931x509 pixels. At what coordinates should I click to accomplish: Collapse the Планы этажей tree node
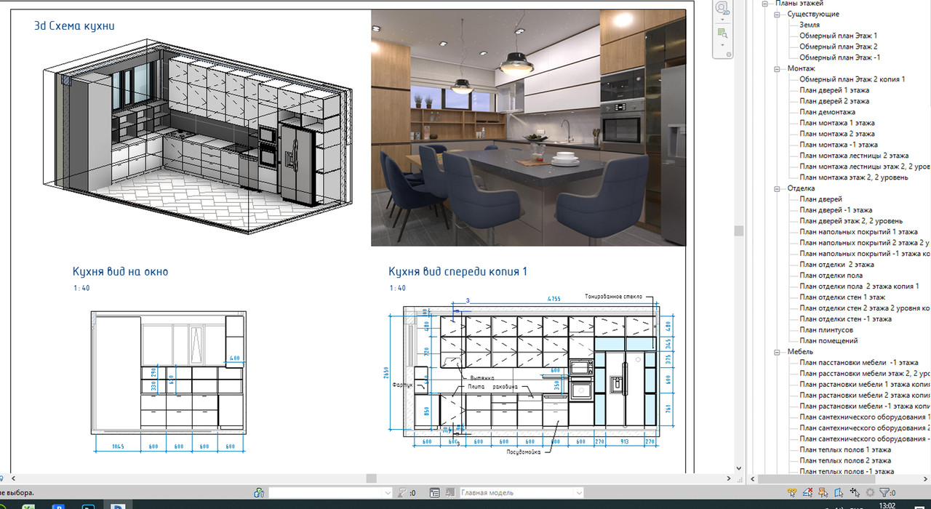pos(765,4)
